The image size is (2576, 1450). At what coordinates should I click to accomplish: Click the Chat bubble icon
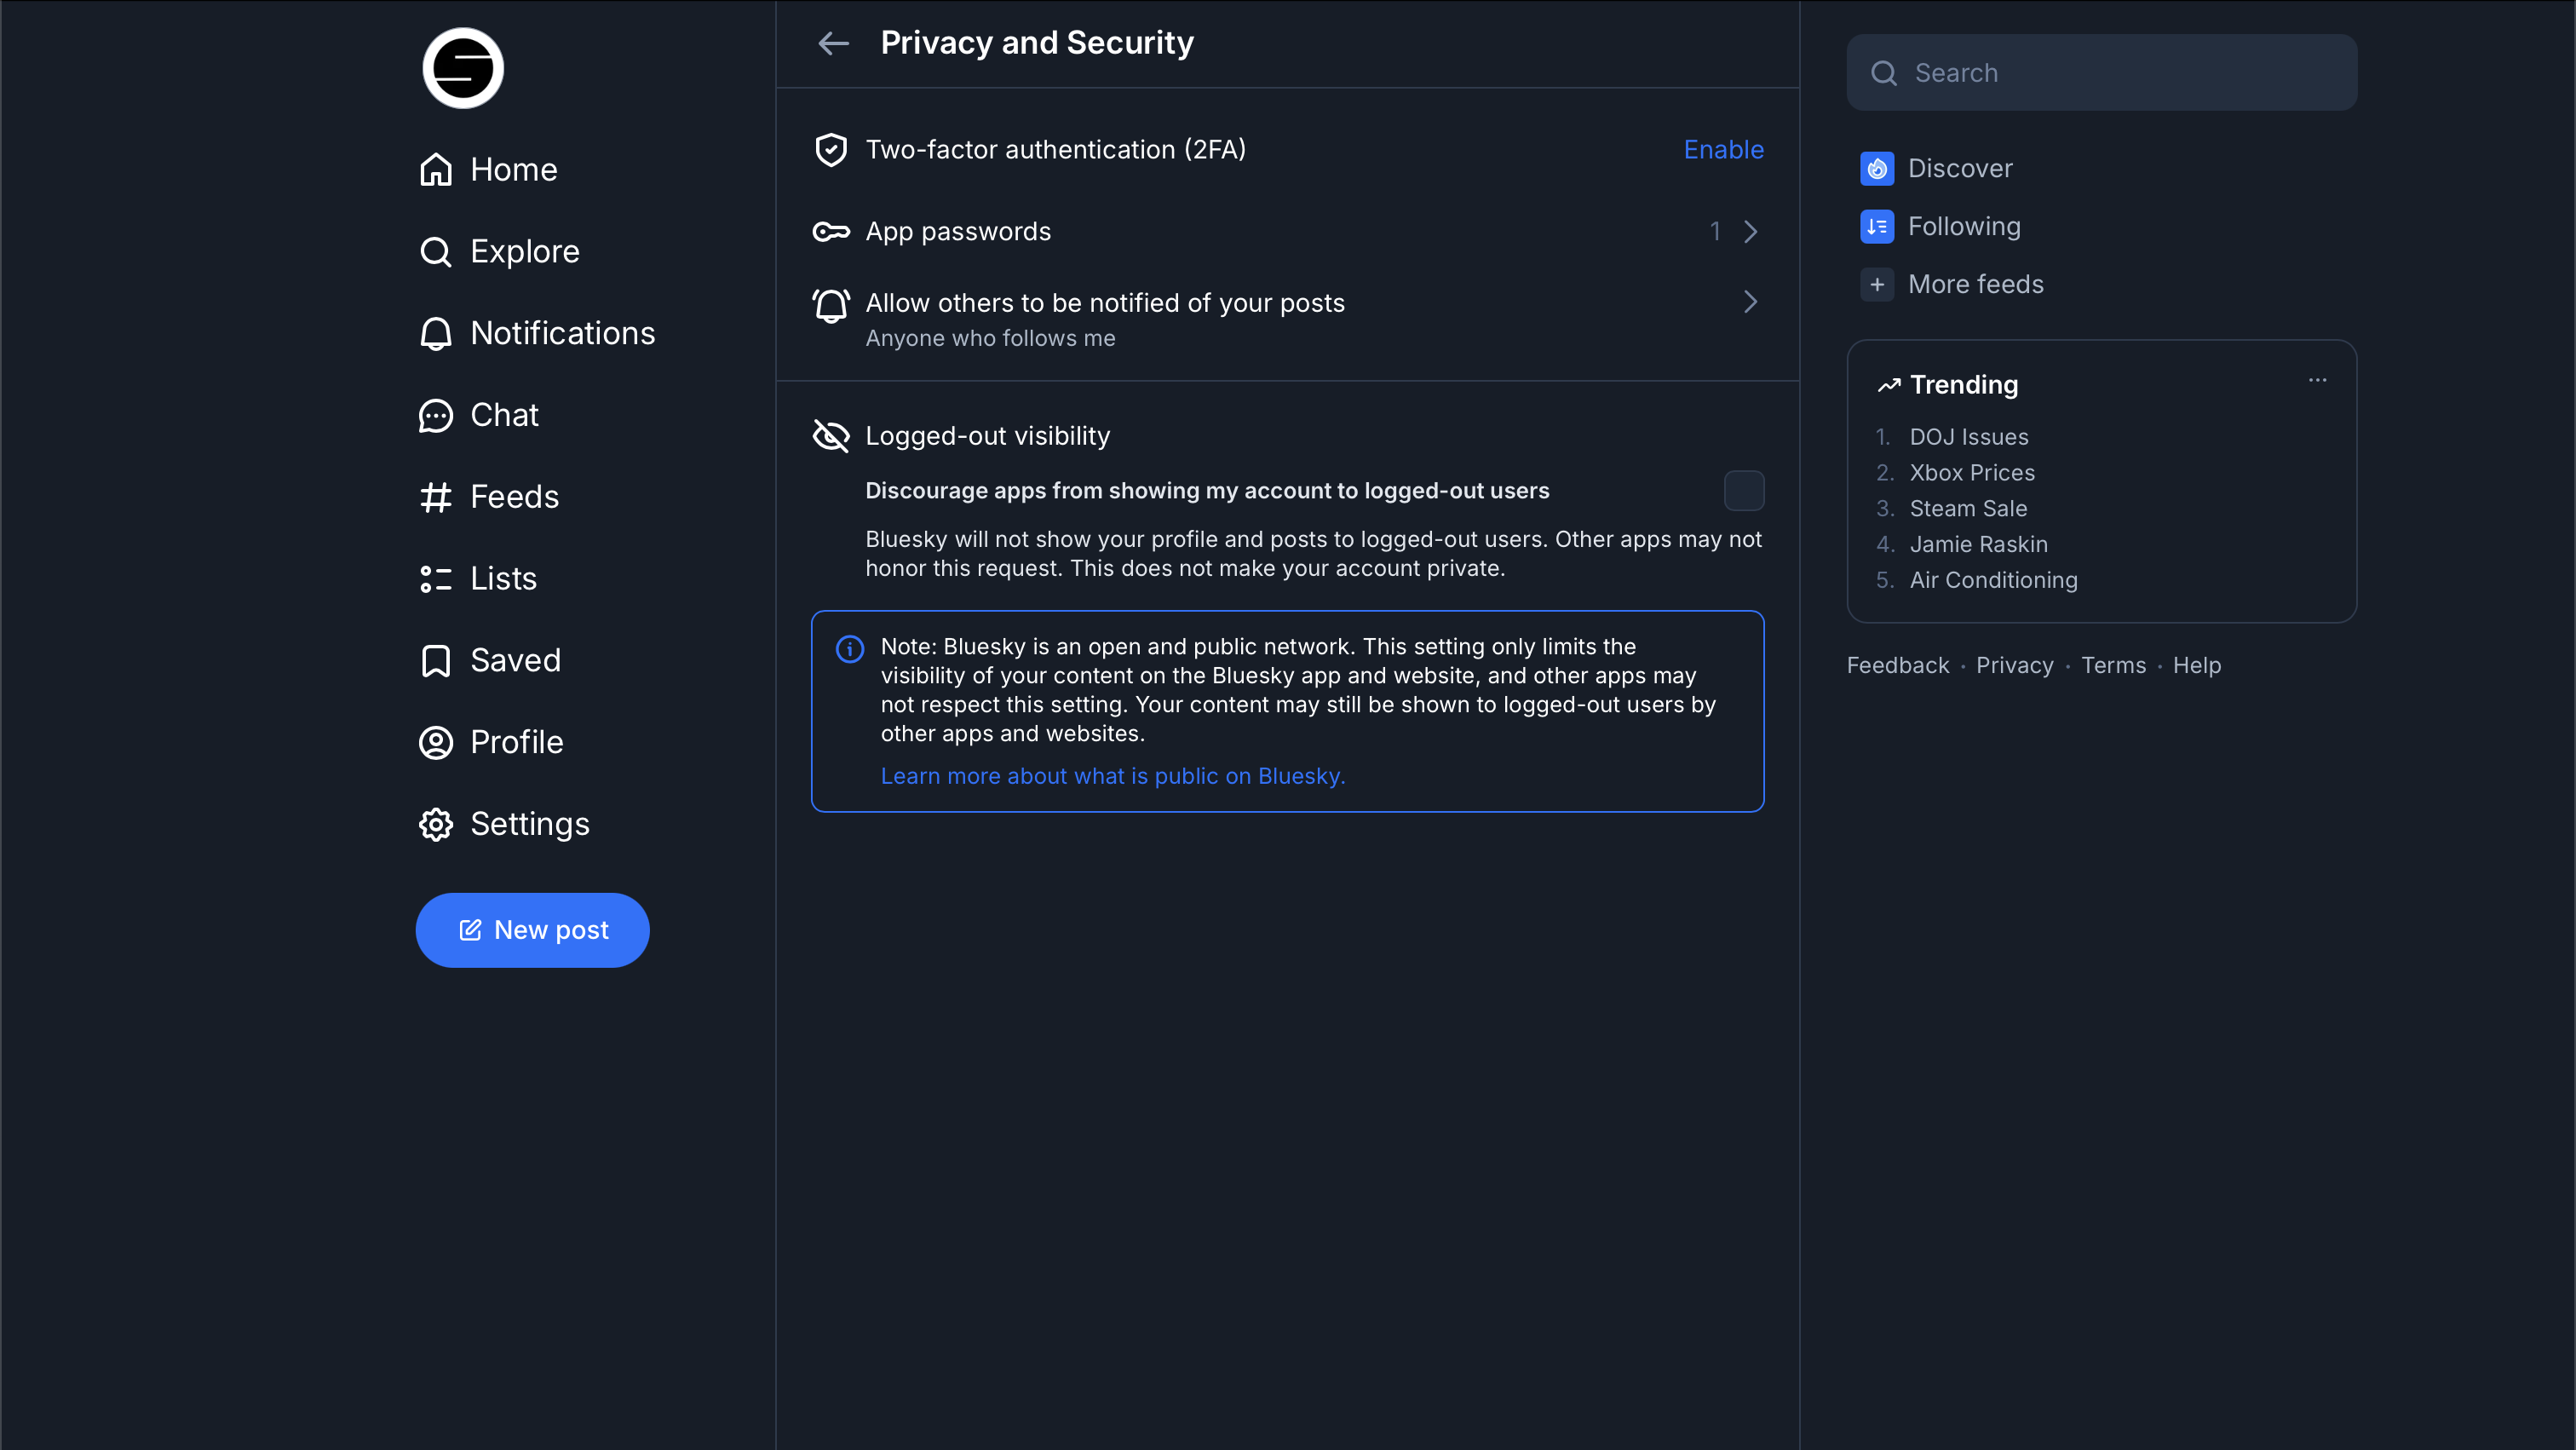(x=436, y=415)
